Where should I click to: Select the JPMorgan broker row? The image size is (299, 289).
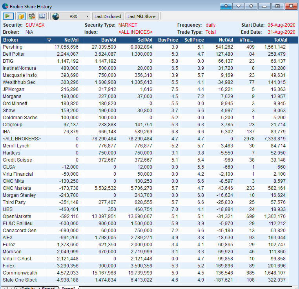coord(145,89)
